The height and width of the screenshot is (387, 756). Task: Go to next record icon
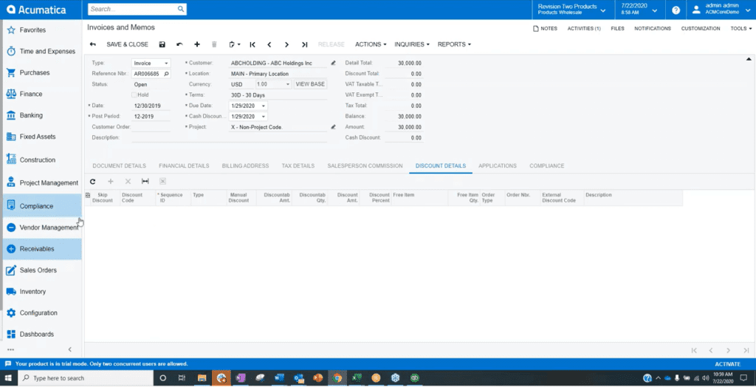(287, 44)
